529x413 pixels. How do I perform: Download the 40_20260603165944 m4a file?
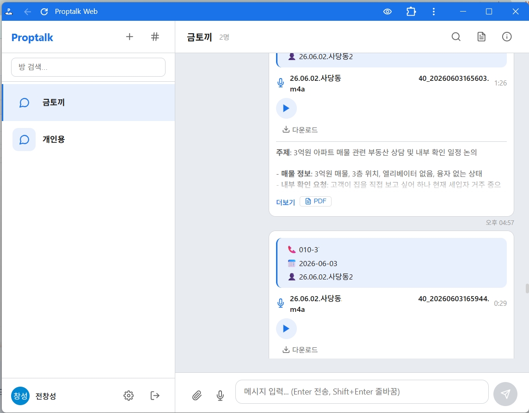pyautogui.click(x=300, y=350)
